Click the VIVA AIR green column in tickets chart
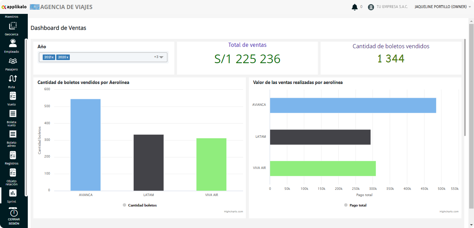The height and width of the screenshot is (228, 474). [211, 164]
